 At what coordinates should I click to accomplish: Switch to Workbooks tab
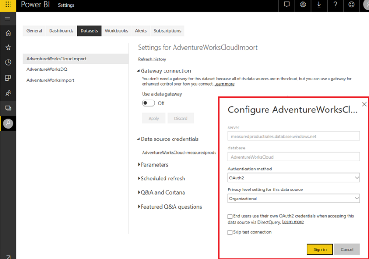pyautogui.click(x=116, y=31)
